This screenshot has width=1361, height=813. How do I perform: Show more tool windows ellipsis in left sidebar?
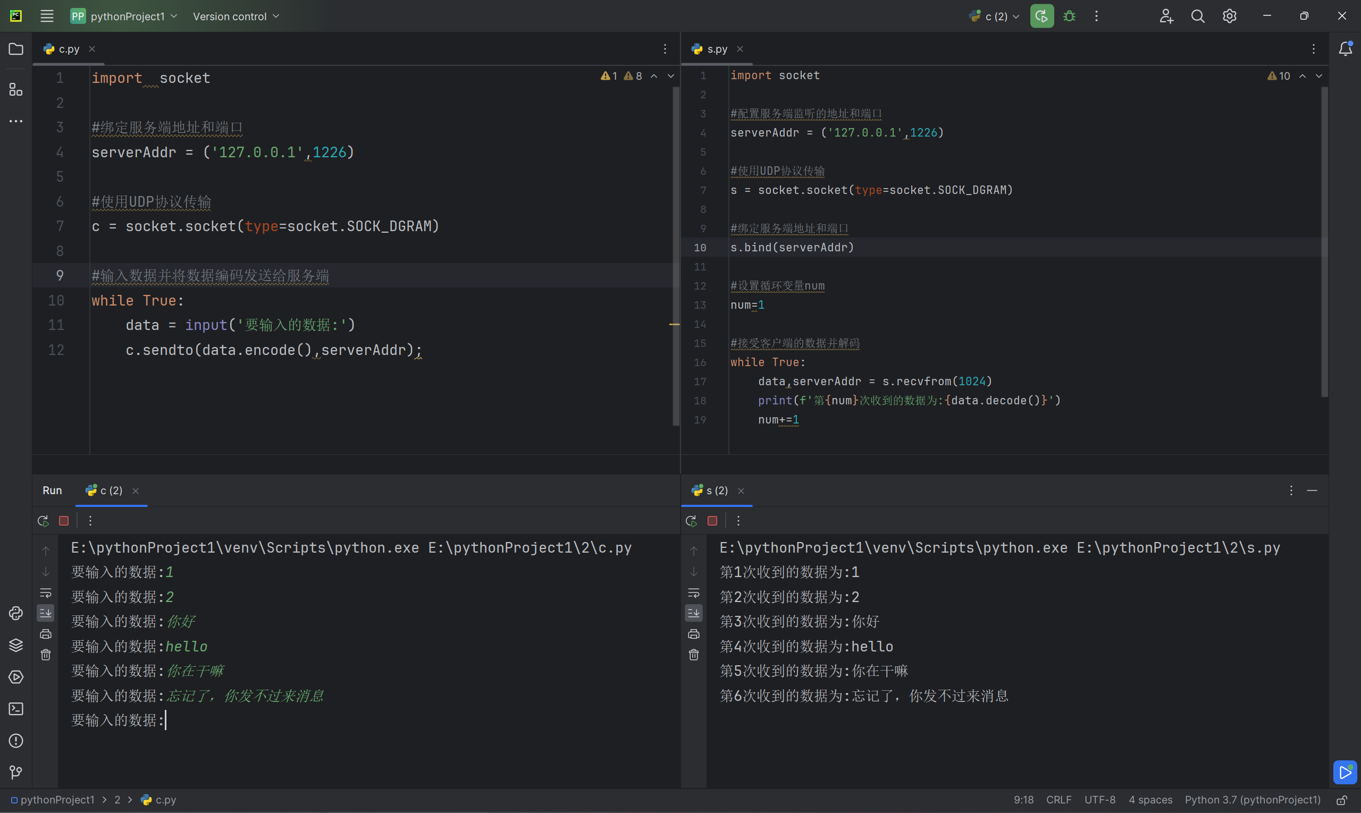click(16, 121)
